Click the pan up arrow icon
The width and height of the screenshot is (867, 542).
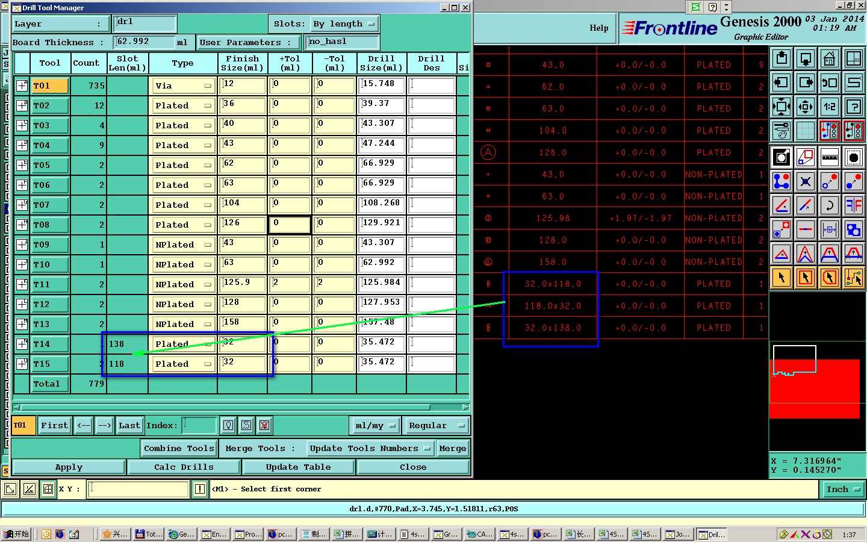point(782,58)
